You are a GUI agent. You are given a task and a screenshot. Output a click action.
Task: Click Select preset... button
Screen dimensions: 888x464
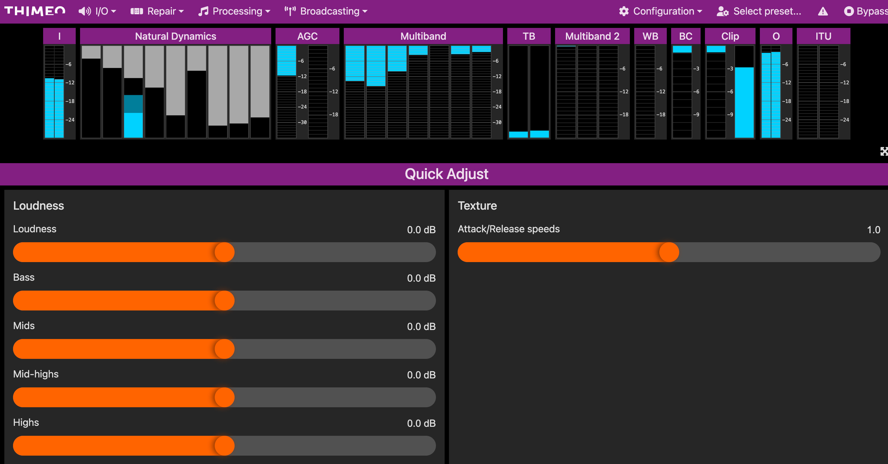tap(759, 11)
